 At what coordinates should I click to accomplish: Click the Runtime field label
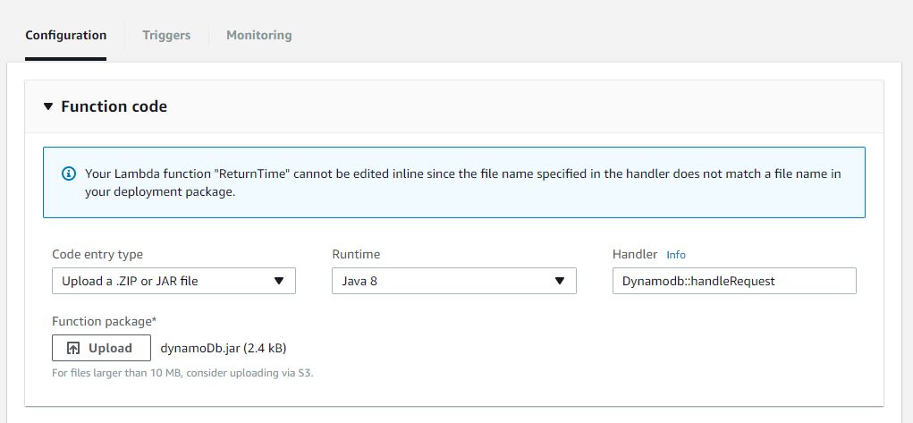click(x=357, y=255)
